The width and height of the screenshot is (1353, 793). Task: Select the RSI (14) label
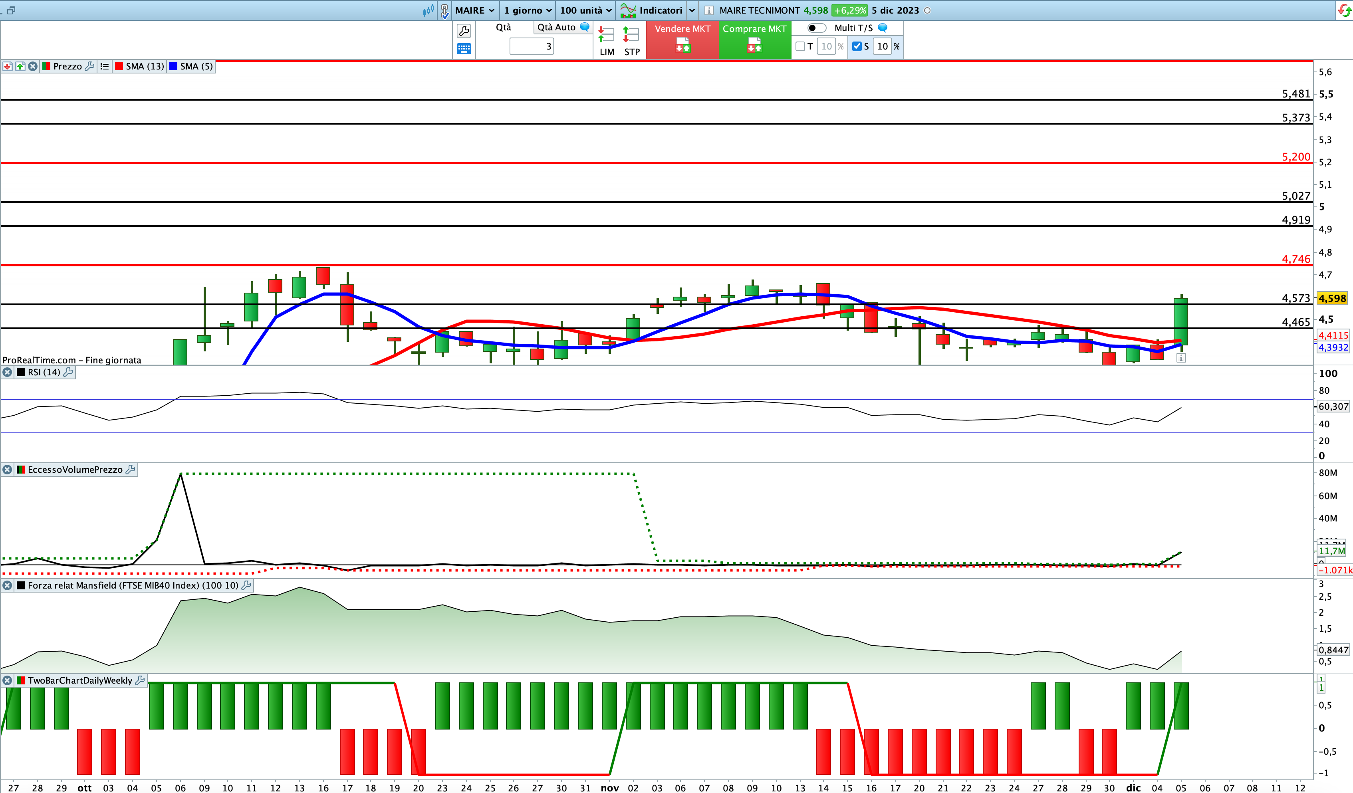pyautogui.click(x=44, y=372)
